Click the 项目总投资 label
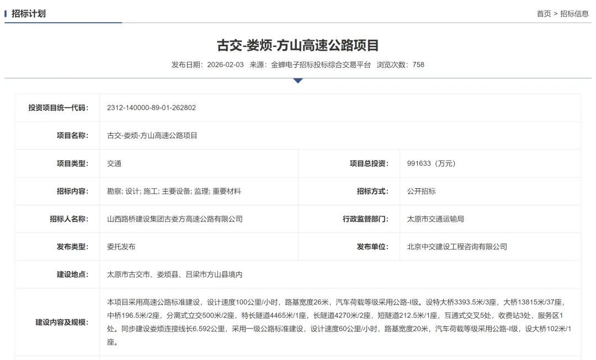 coord(369,163)
